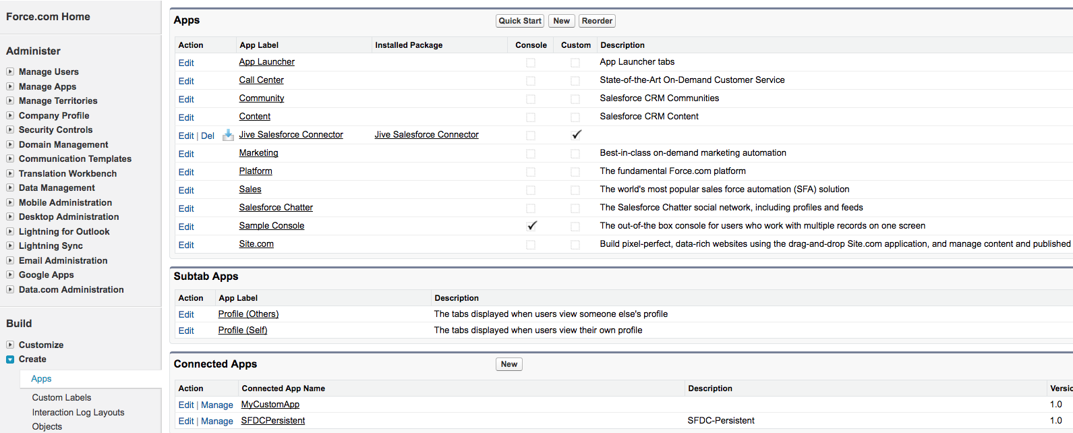Click Platform Console checkbox
The width and height of the screenshot is (1073, 433).
click(531, 172)
